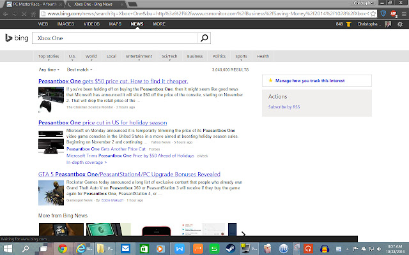Bookmark this page with the star icon
The width and height of the screenshot is (409, 255).
pyautogui.click(x=373, y=13)
